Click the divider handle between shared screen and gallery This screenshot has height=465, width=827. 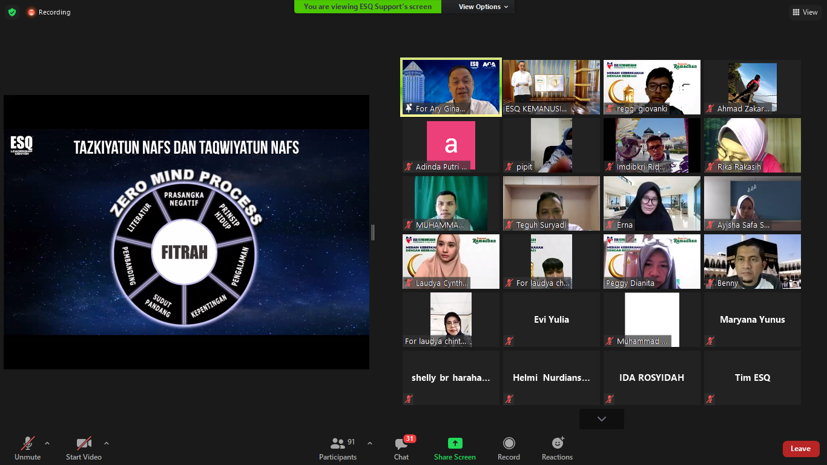pyautogui.click(x=372, y=232)
